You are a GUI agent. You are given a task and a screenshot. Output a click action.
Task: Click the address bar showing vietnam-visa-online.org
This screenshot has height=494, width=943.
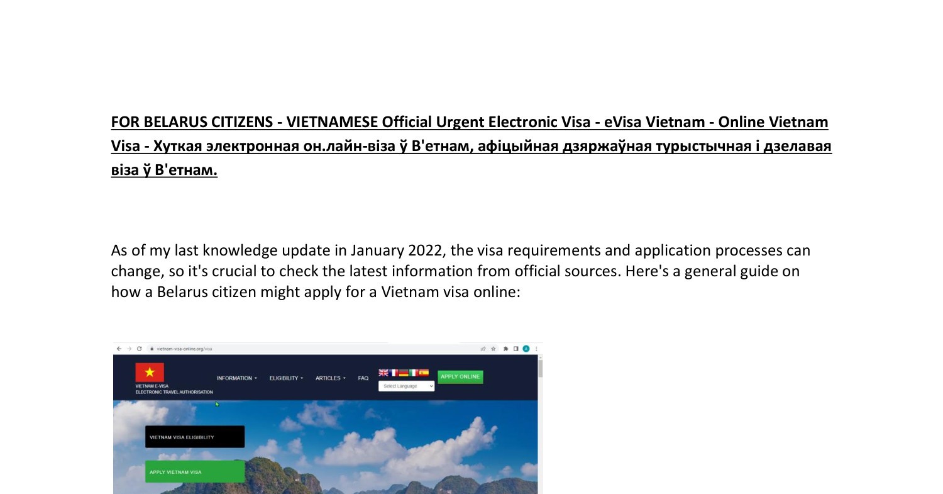pos(184,349)
